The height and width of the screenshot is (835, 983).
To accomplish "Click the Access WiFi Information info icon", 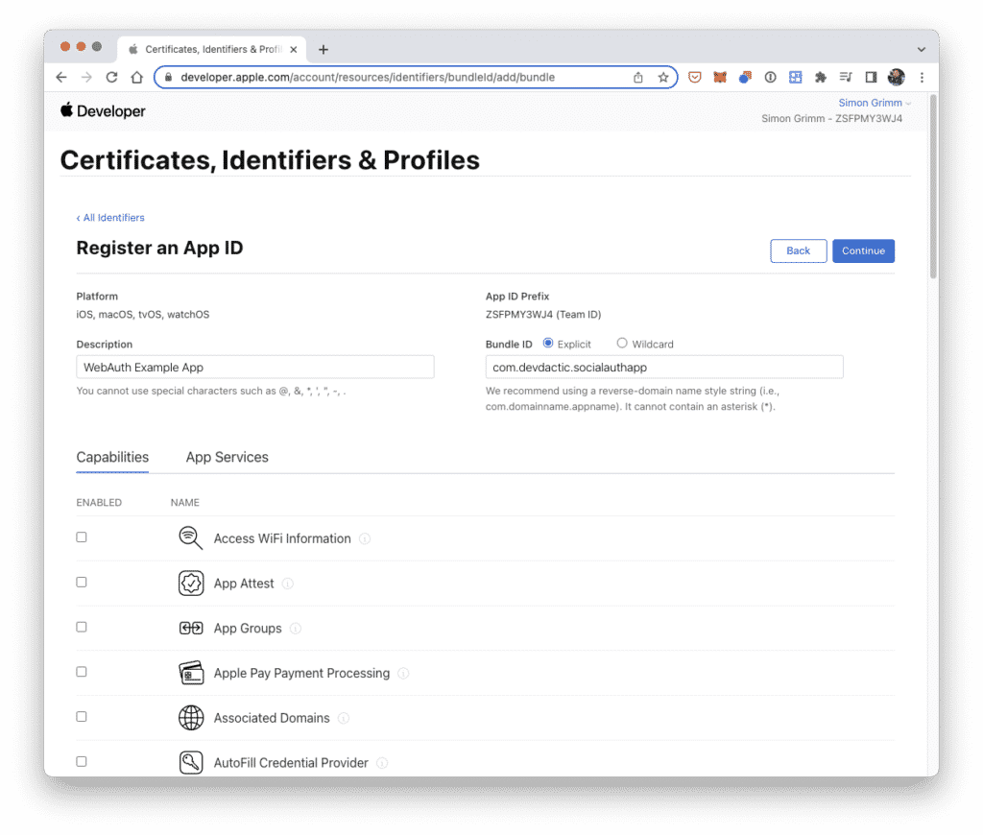I will (365, 538).
